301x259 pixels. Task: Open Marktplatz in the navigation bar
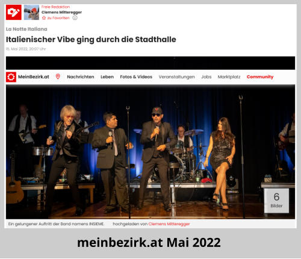click(229, 76)
